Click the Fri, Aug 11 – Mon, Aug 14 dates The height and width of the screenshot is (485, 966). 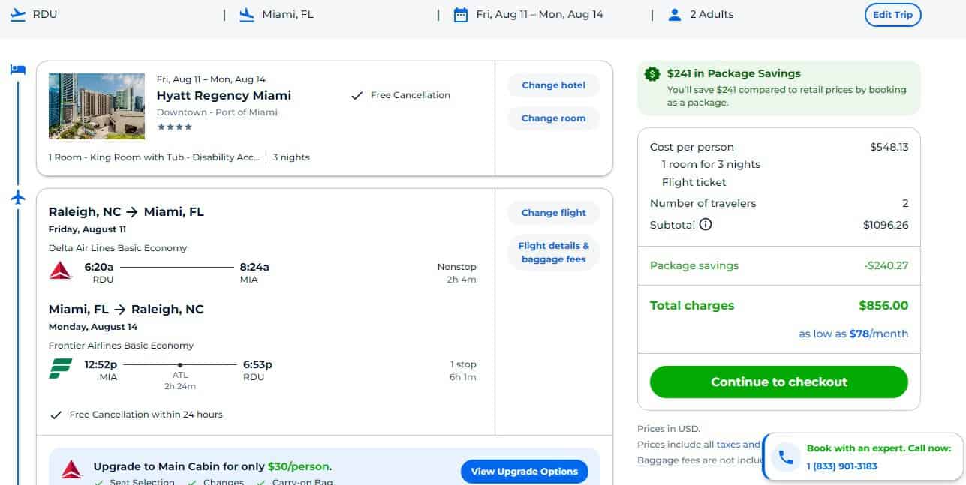[x=540, y=14]
